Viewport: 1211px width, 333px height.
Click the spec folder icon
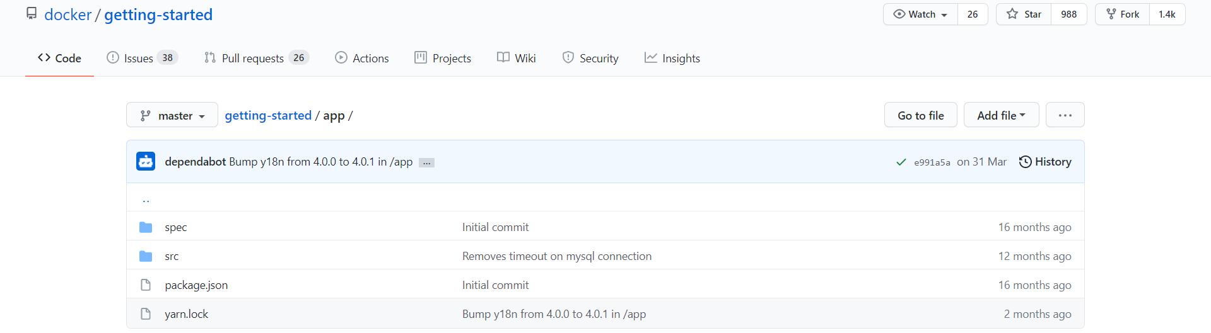coord(146,227)
